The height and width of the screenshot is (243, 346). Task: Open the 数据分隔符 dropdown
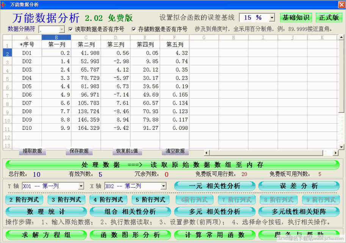pyautogui.click(x=62, y=29)
